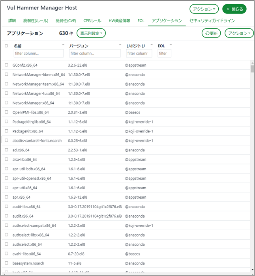Viewport: 255px width, 276px height.
Task: Select the checkbox for acl.x86_64
Action: click(6, 150)
